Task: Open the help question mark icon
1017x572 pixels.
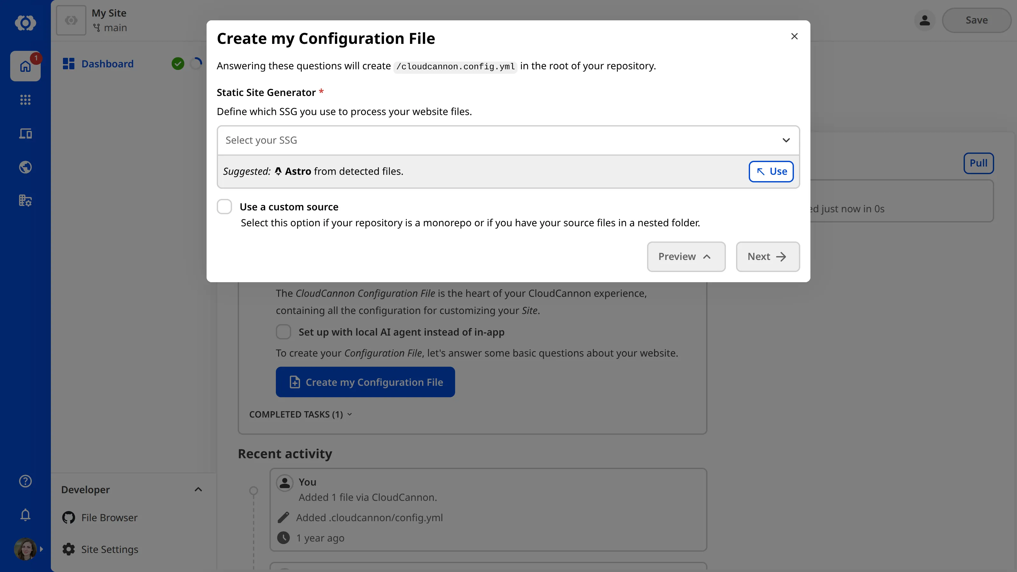Action: click(x=25, y=481)
